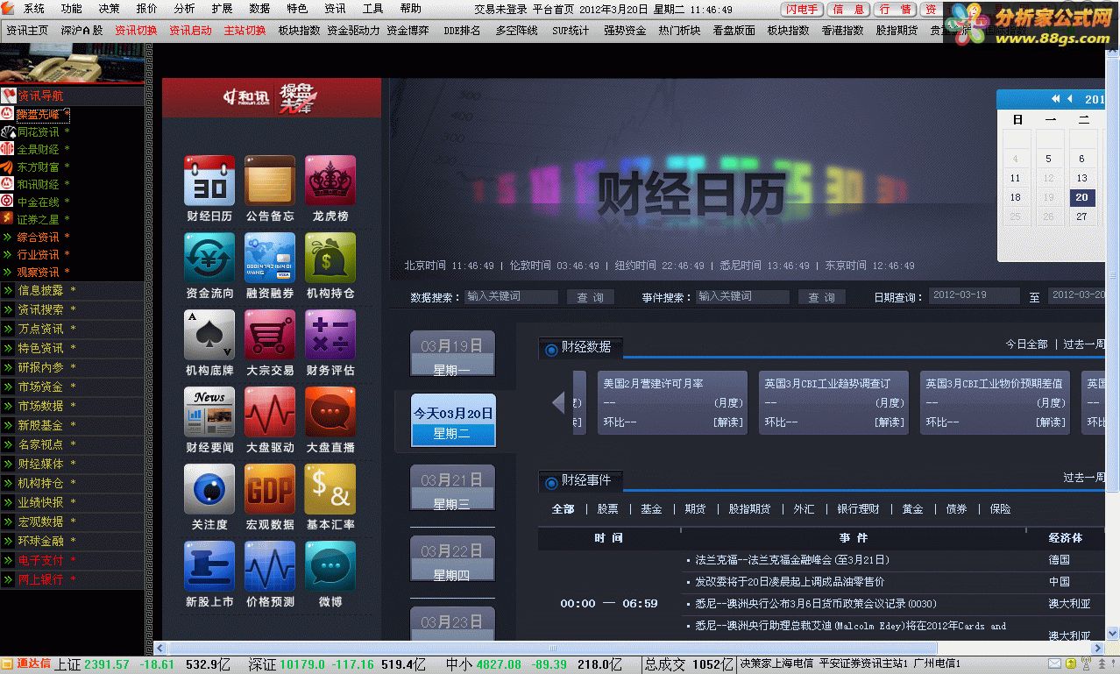The width and height of the screenshot is (1120, 674).
Task: Open the 分析 menu
Action: point(185,9)
